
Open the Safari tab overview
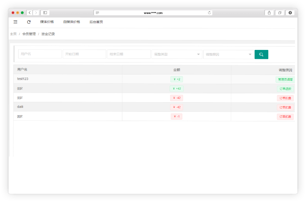(x=280, y=13)
